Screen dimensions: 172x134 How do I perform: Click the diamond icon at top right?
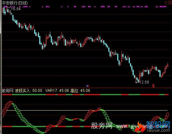[166, 3]
